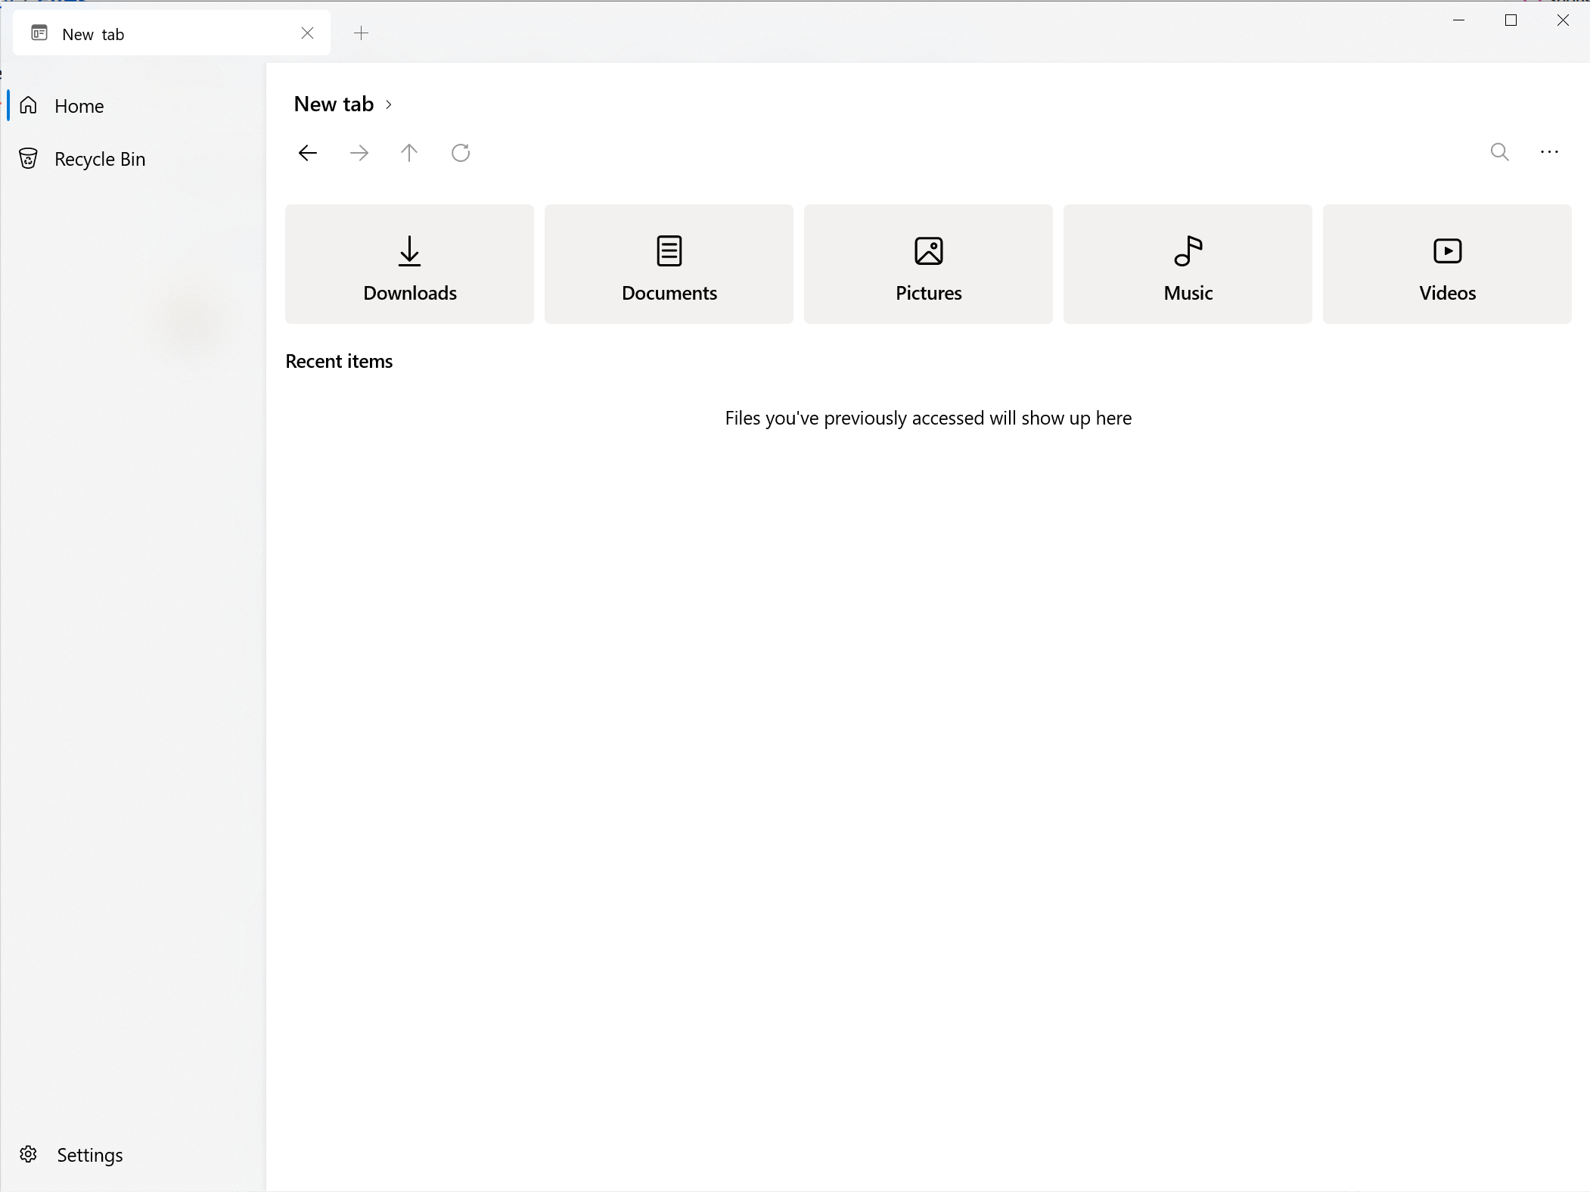Open the Music folder tile
Viewport: 1590px width, 1192px height.
pos(1188,264)
